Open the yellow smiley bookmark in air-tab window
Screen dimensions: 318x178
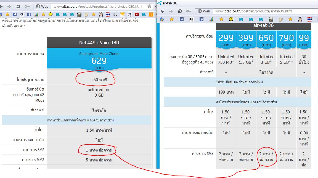(x=231, y=19)
